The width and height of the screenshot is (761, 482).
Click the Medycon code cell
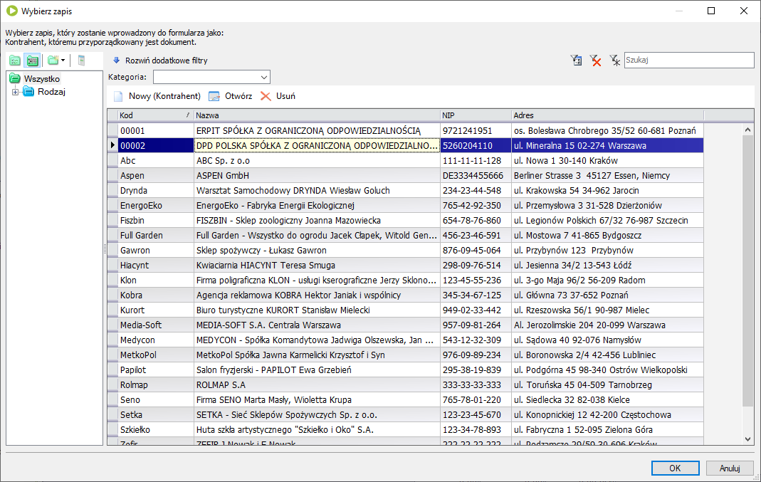coord(155,340)
